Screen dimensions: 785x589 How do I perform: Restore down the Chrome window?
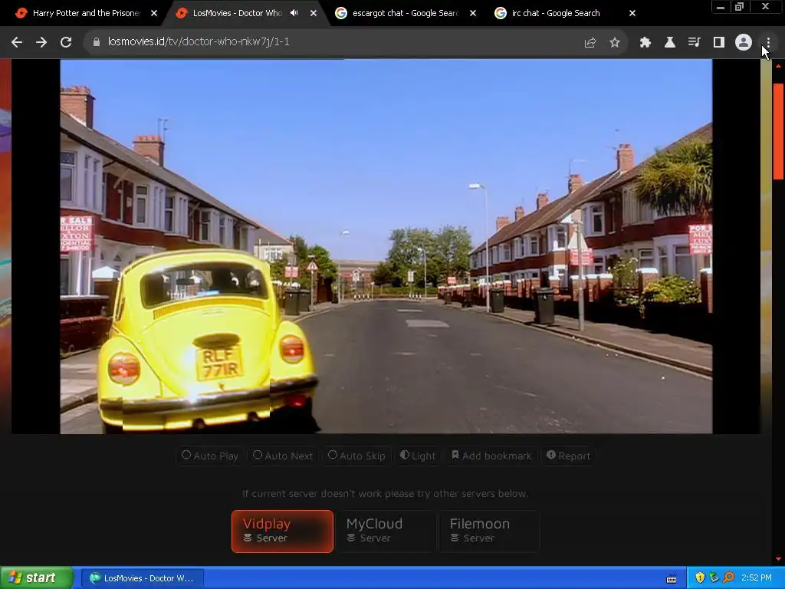click(740, 7)
